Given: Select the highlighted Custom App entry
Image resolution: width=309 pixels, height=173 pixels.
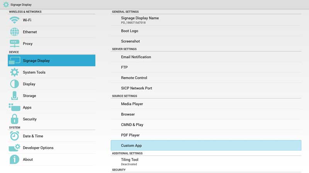Looking at the screenshot, I should [x=206, y=145].
